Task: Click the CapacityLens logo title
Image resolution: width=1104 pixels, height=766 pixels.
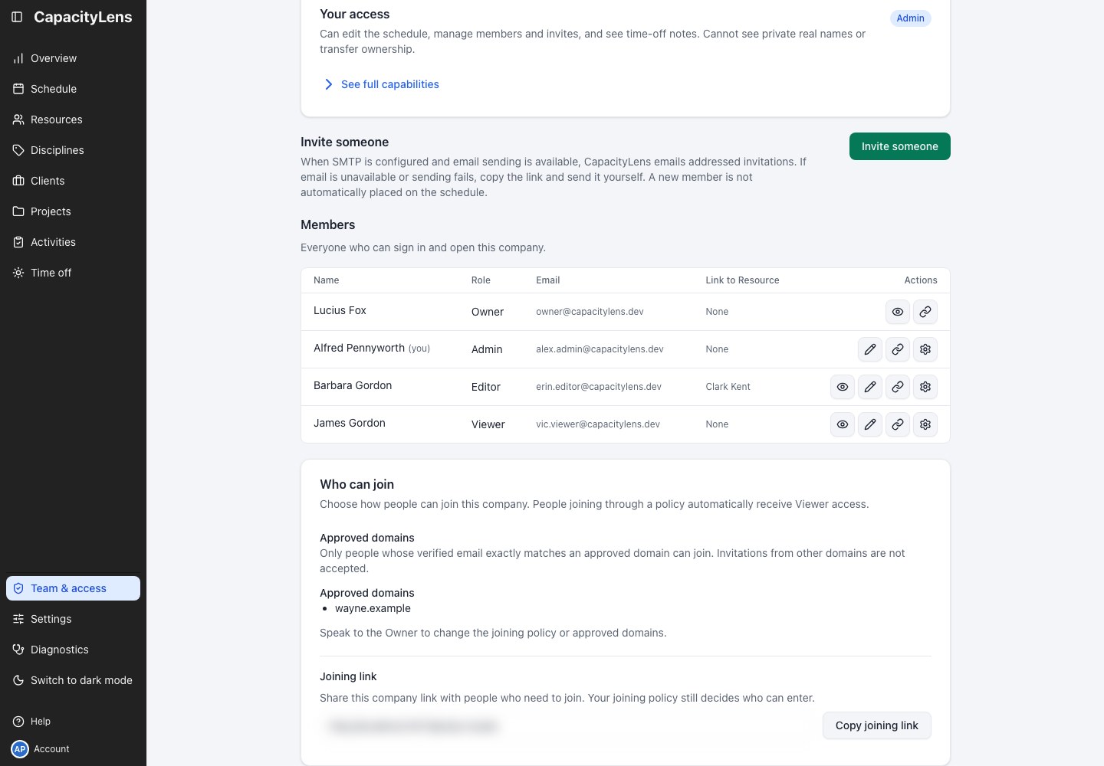Action: [83, 17]
